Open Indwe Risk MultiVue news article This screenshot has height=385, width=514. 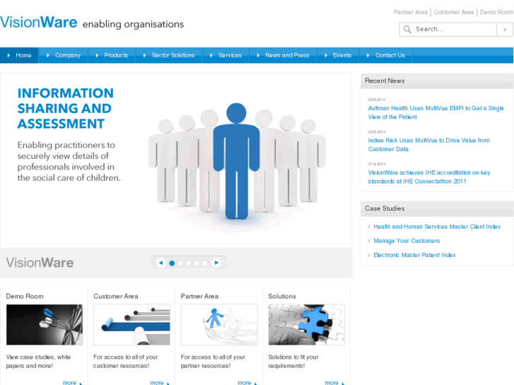pos(428,145)
